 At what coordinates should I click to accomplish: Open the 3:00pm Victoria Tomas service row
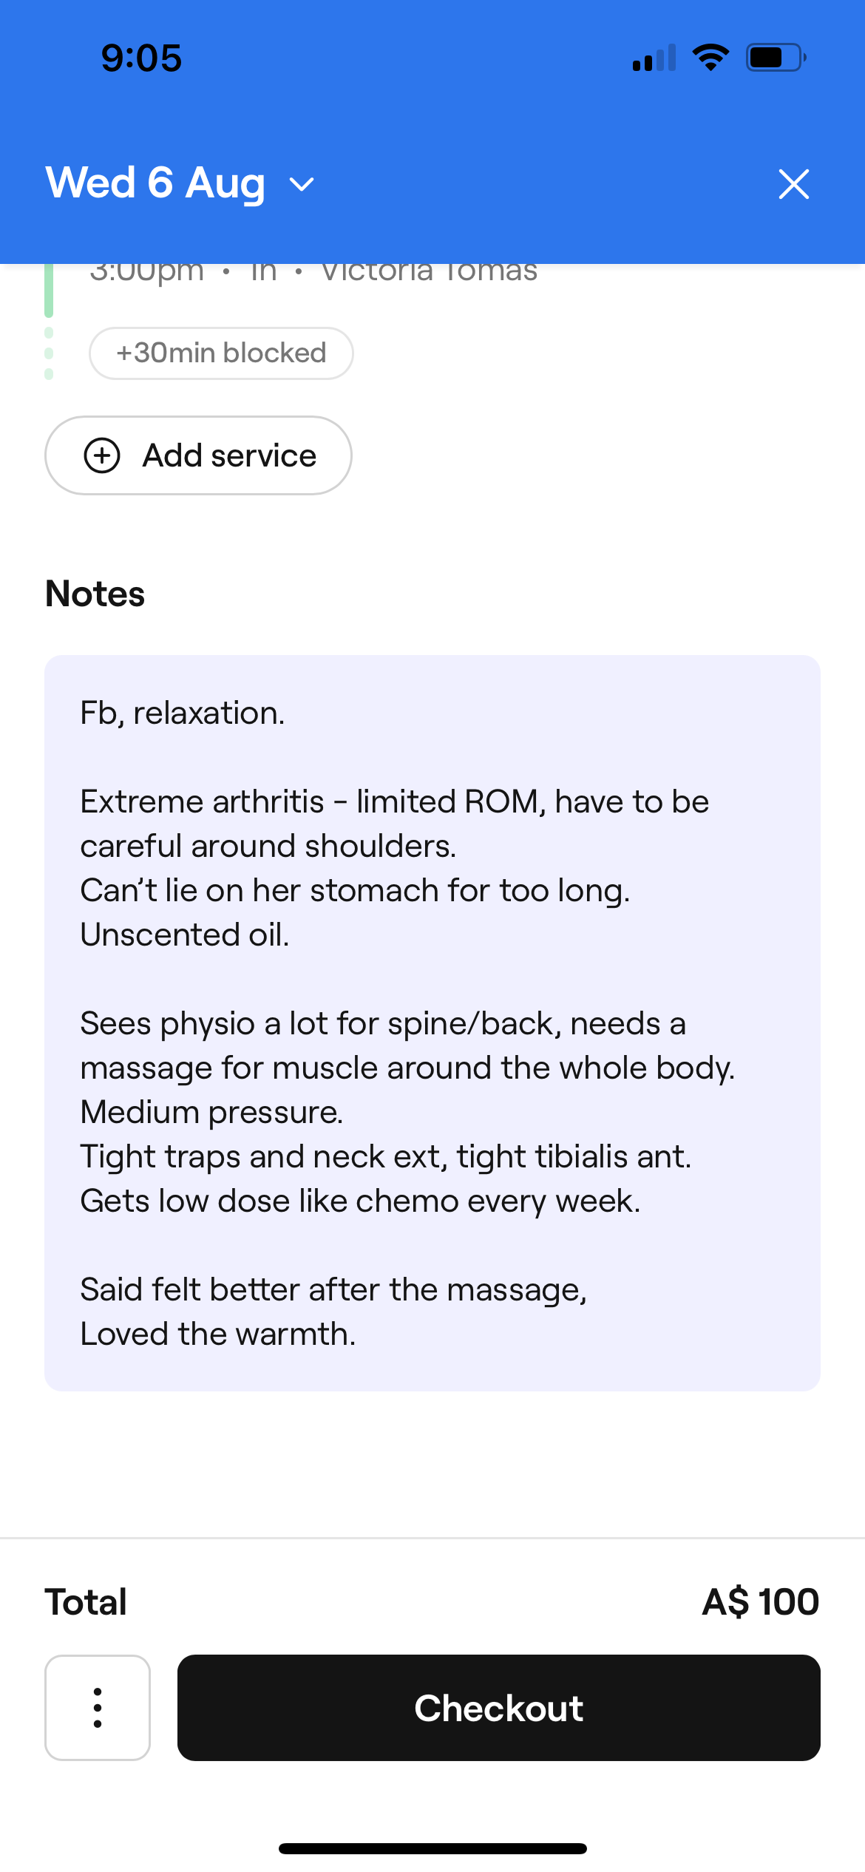coord(313,272)
